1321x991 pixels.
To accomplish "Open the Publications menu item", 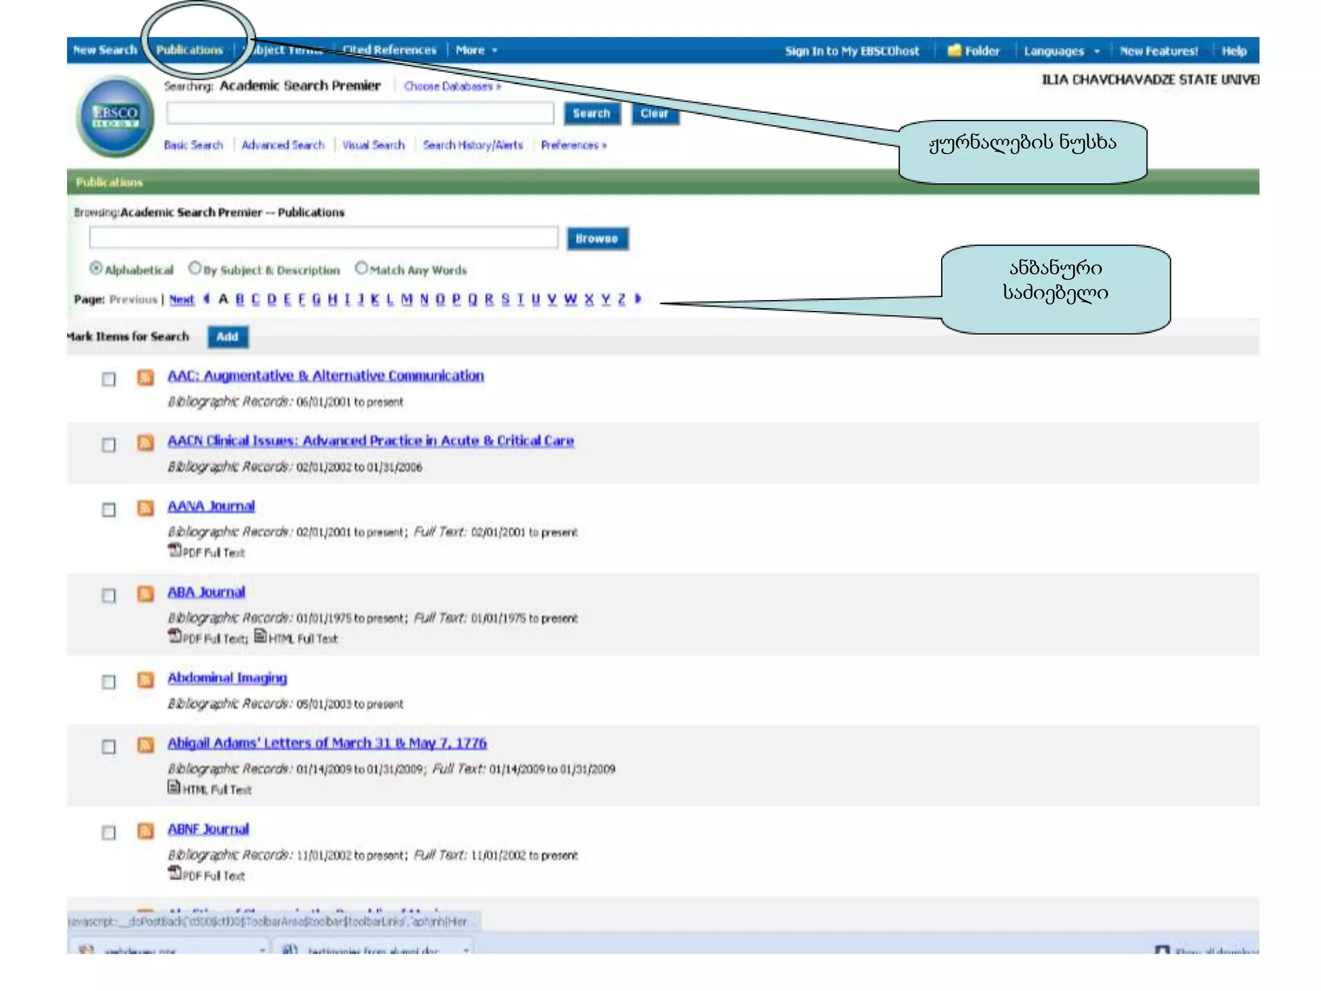I will tap(189, 50).
